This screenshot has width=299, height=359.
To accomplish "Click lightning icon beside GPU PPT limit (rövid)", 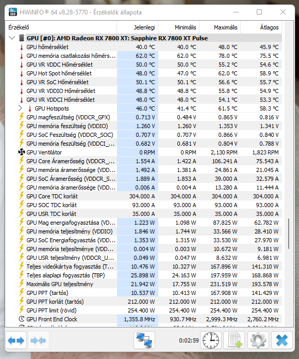I will click(22, 310).
